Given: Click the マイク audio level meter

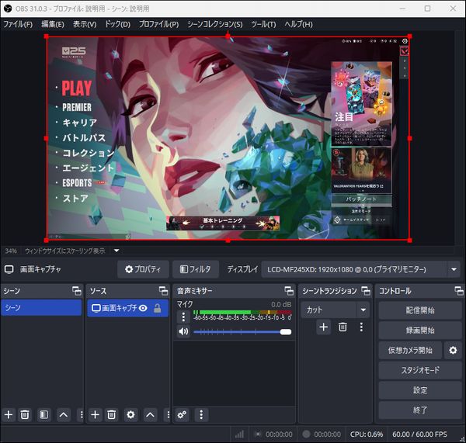Looking at the screenshot, I should pos(242,313).
